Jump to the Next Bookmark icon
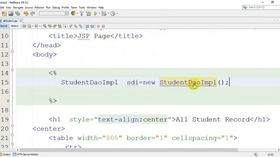Screen dimensions: 280x157 point(76,26)
